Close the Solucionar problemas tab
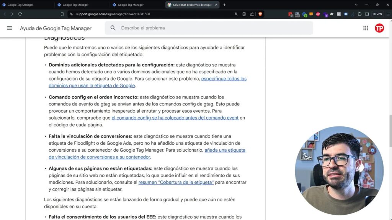The height and width of the screenshot is (220, 392). (216, 5)
